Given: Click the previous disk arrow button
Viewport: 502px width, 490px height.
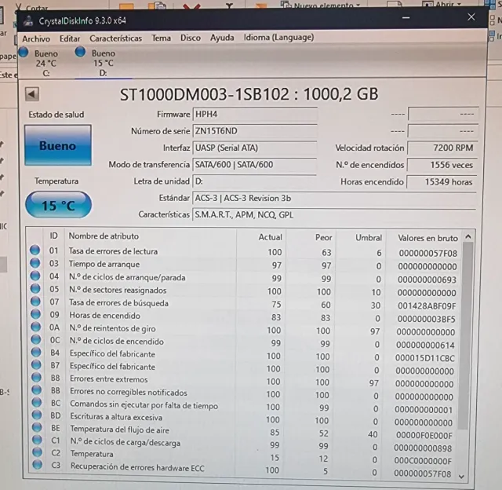Looking at the screenshot, I should click(x=32, y=94).
